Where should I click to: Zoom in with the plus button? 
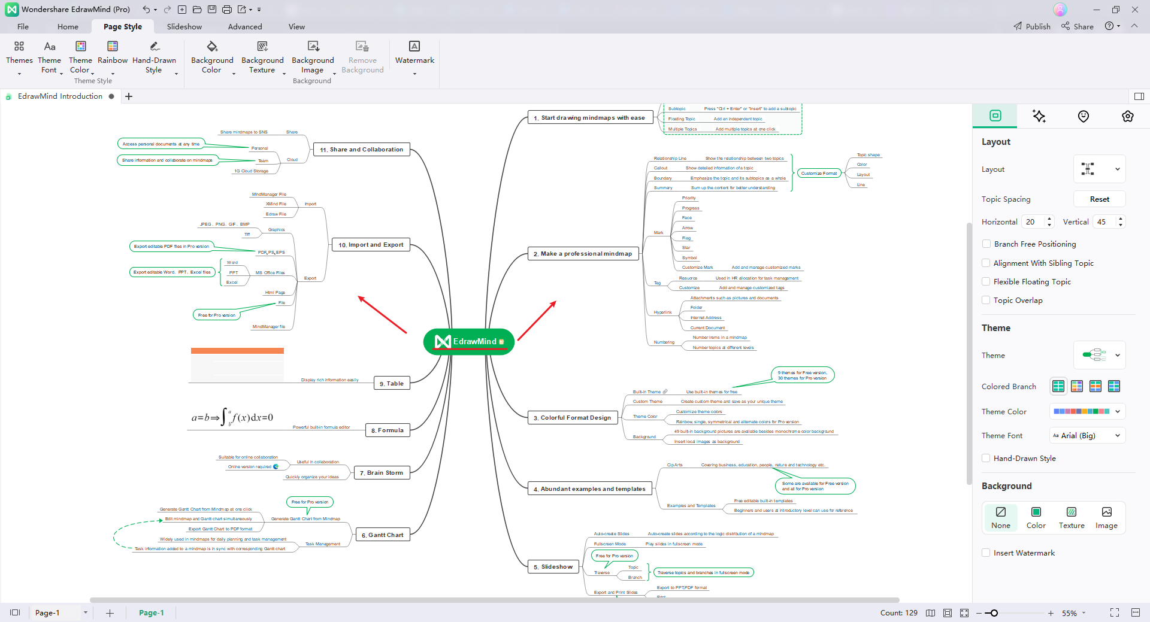(x=1051, y=613)
